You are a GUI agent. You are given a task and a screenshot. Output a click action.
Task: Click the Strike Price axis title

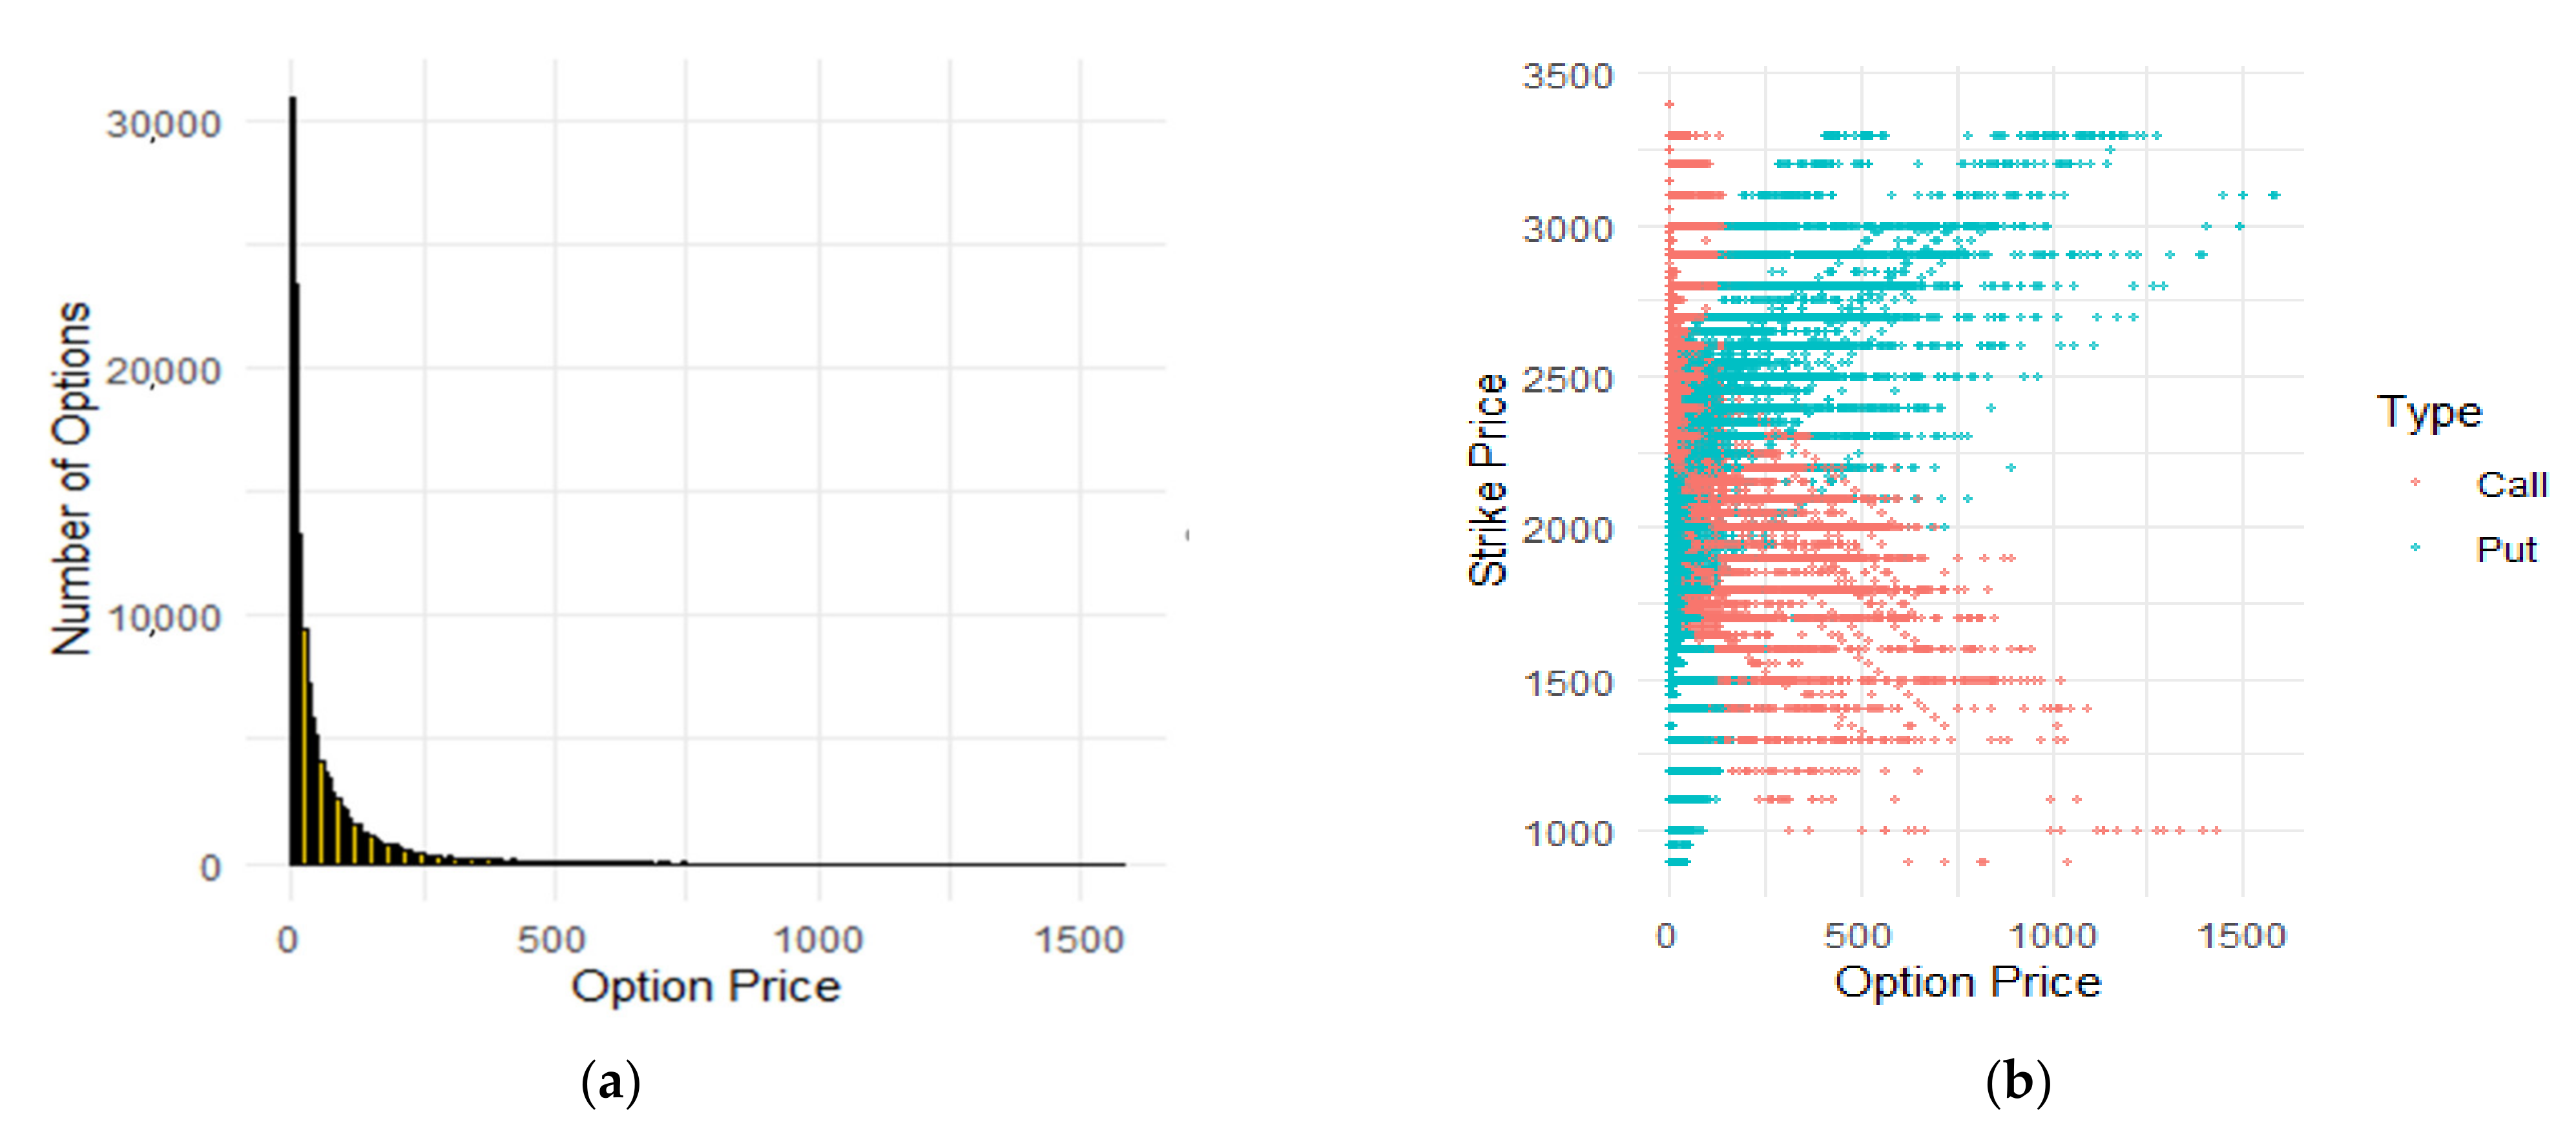[1488, 480]
